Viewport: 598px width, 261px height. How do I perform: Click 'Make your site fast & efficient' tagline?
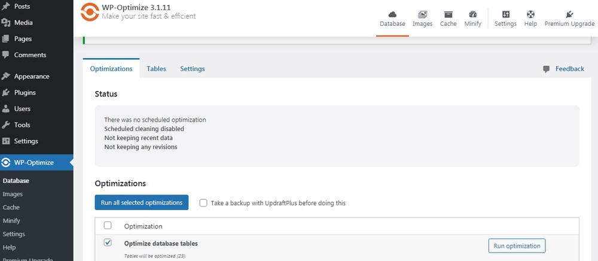pyautogui.click(x=149, y=16)
